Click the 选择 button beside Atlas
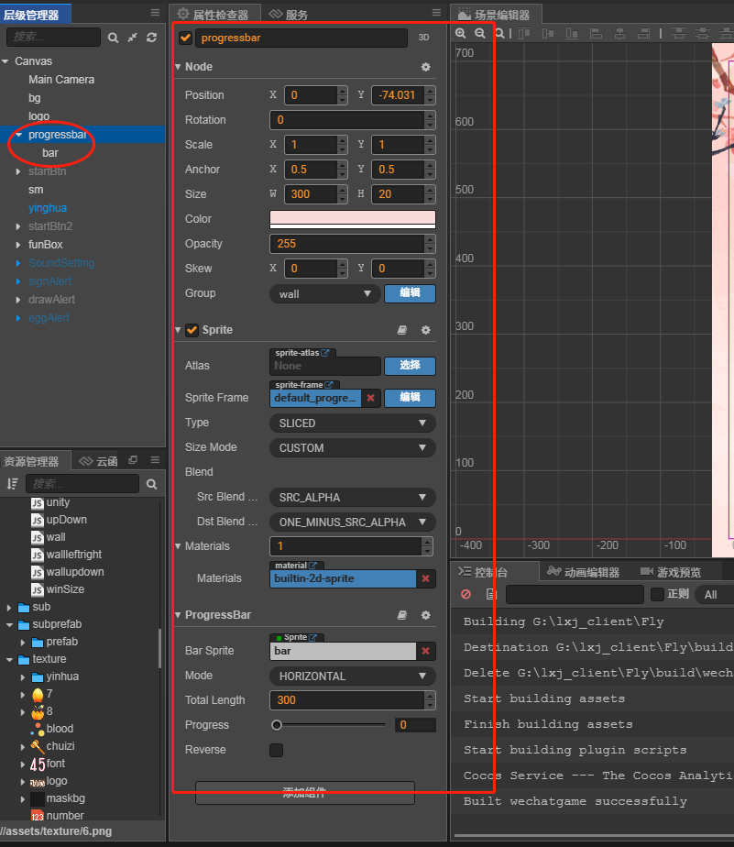The image size is (734, 847). [409, 366]
